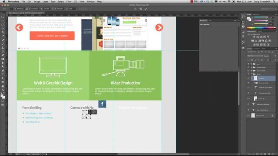
Task: Expand the second layer group
Action: tap(252, 68)
